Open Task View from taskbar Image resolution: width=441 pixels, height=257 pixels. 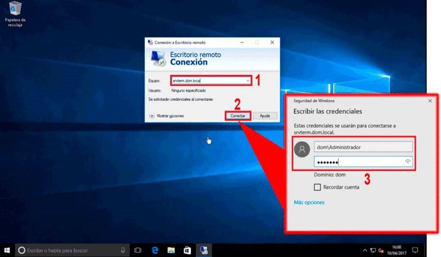point(138,250)
